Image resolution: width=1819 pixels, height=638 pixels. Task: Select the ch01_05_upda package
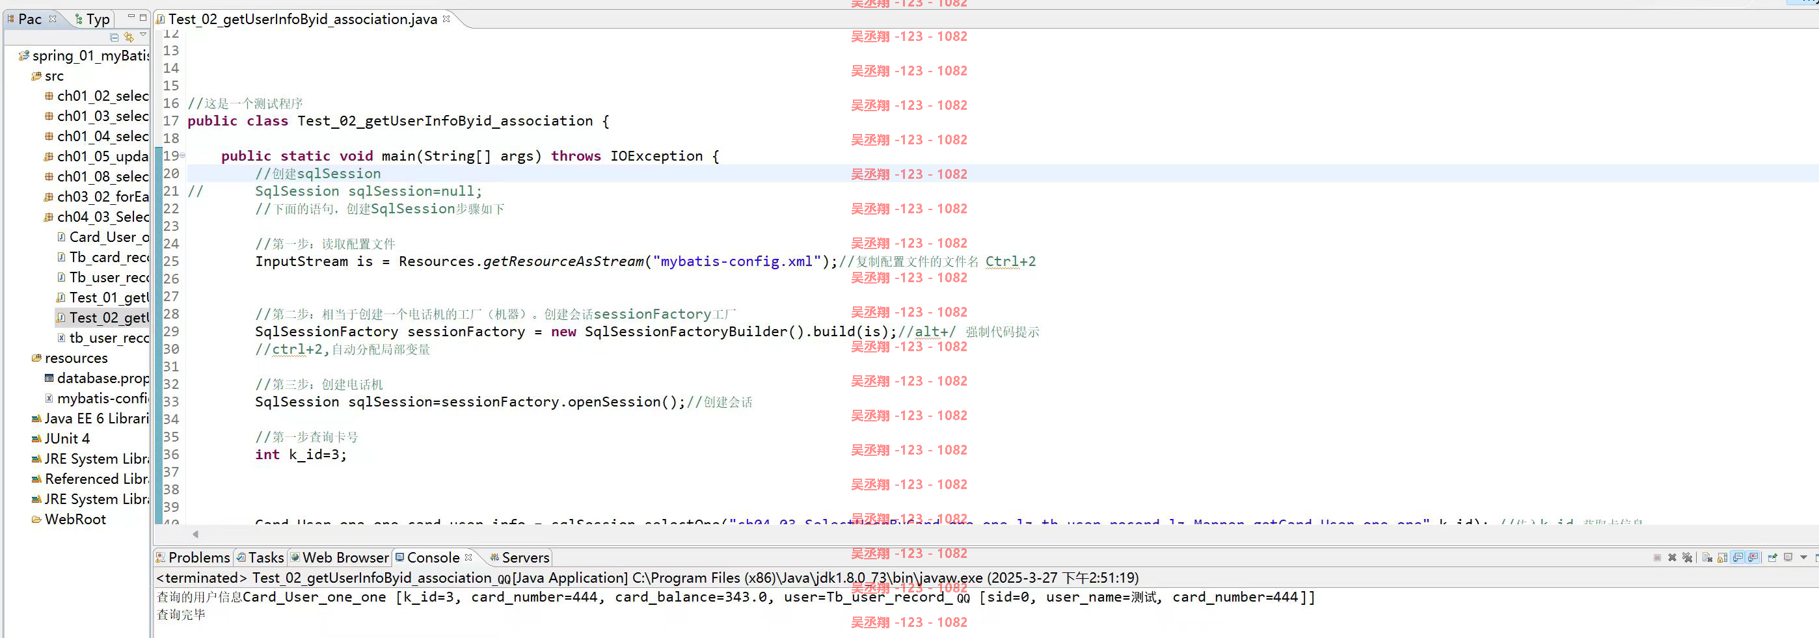point(97,156)
